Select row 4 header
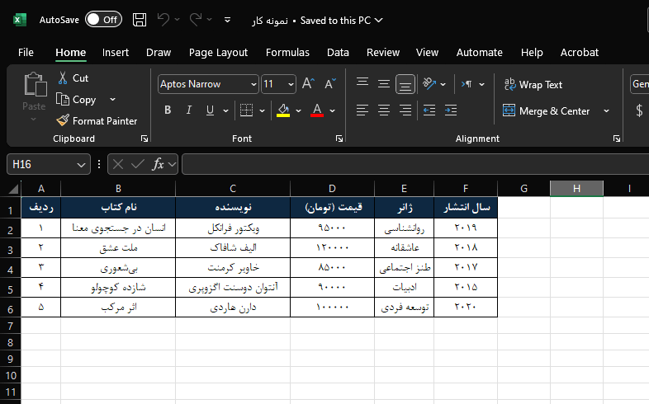649x404 pixels. coord(11,270)
